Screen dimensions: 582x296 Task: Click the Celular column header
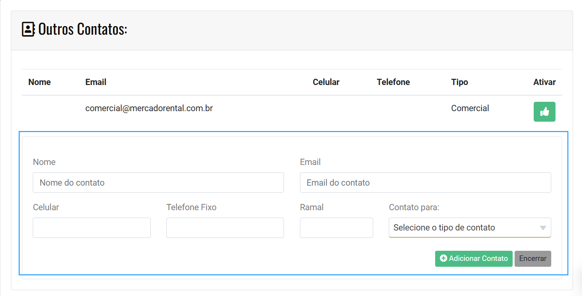point(326,82)
